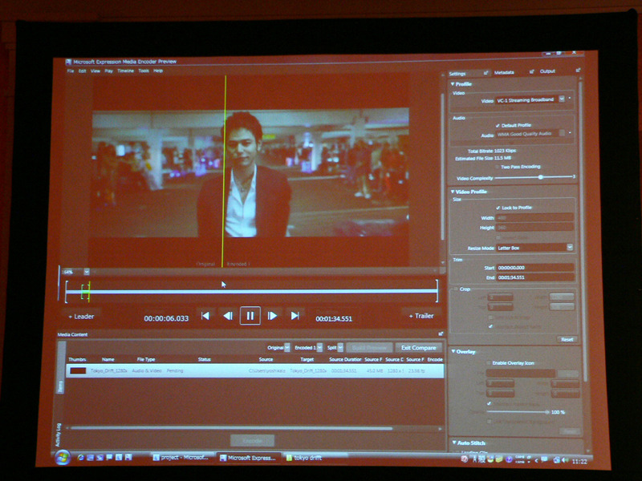The width and height of the screenshot is (642, 481).
Task: Float the Settings panel with its pop-out icon
Action: click(486, 73)
